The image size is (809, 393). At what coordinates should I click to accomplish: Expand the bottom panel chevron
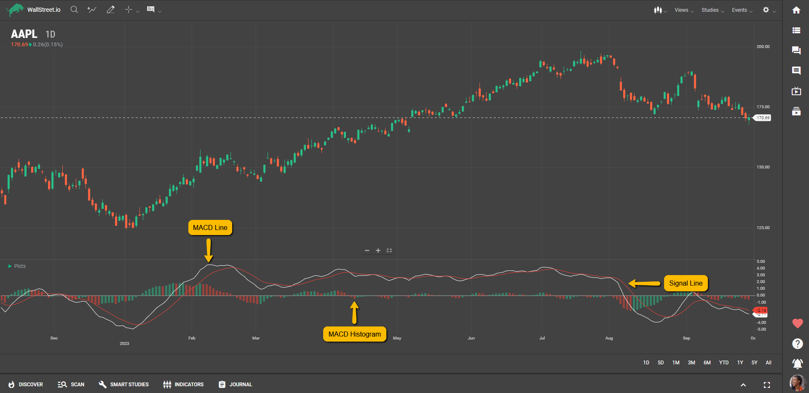point(743,385)
